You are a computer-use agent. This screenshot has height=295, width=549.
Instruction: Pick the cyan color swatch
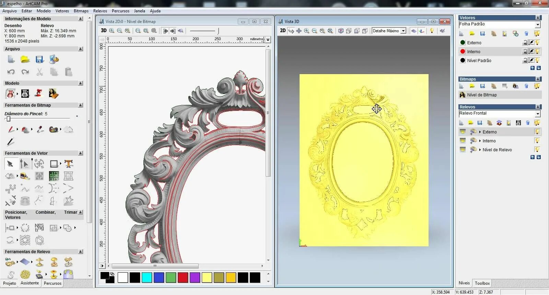click(x=147, y=278)
